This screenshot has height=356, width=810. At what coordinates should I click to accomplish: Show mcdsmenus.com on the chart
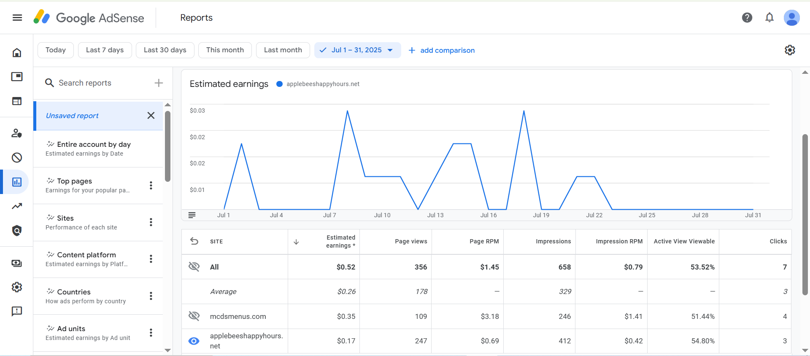(x=194, y=316)
